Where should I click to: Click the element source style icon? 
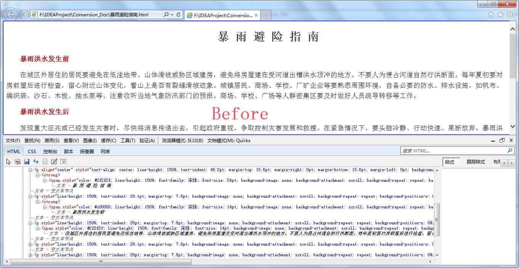45,162
